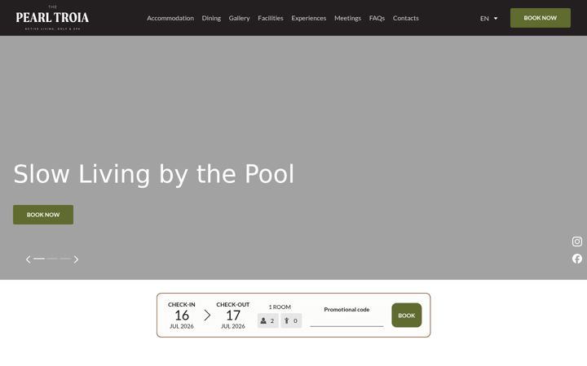Open the Accommodation menu item
The height and width of the screenshot is (366, 587).
(170, 18)
